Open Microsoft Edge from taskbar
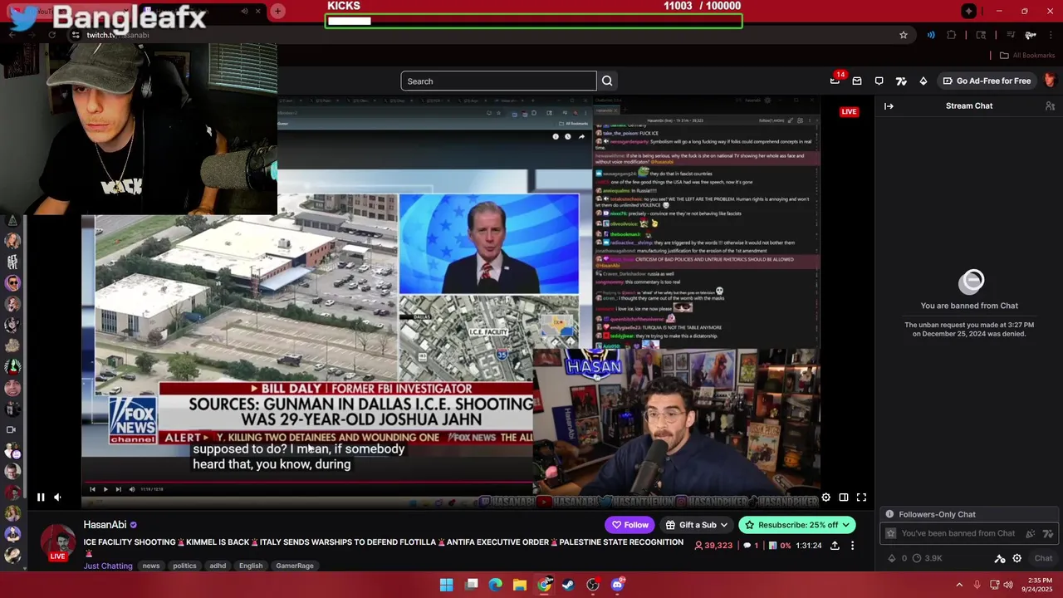The image size is (1063, 598). point(495,585)
